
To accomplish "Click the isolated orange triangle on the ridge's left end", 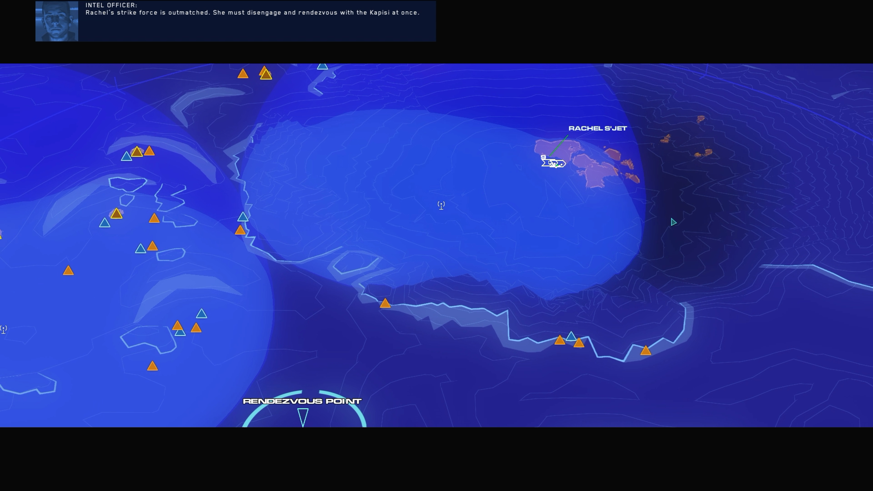I will 385,304.
